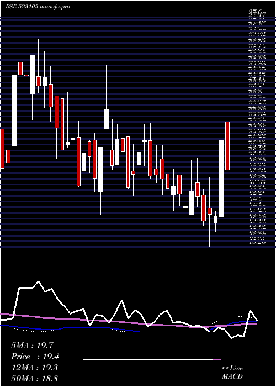Click the white gap-up candle with longest upper wick
Image resolution: width=276 pixels, height=387 pixels.
coord(107,119)
